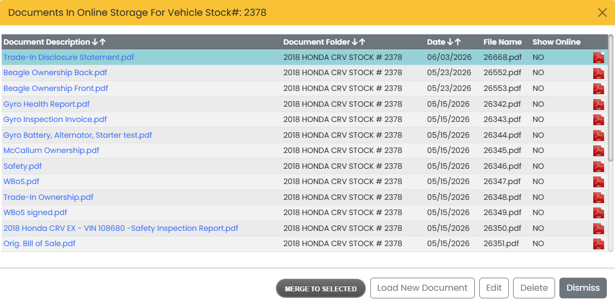
Task: Sort Date column by down arrow
Action: (450, 42)
